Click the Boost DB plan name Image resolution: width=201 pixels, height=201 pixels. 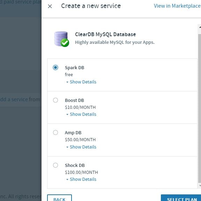[74, 100]
